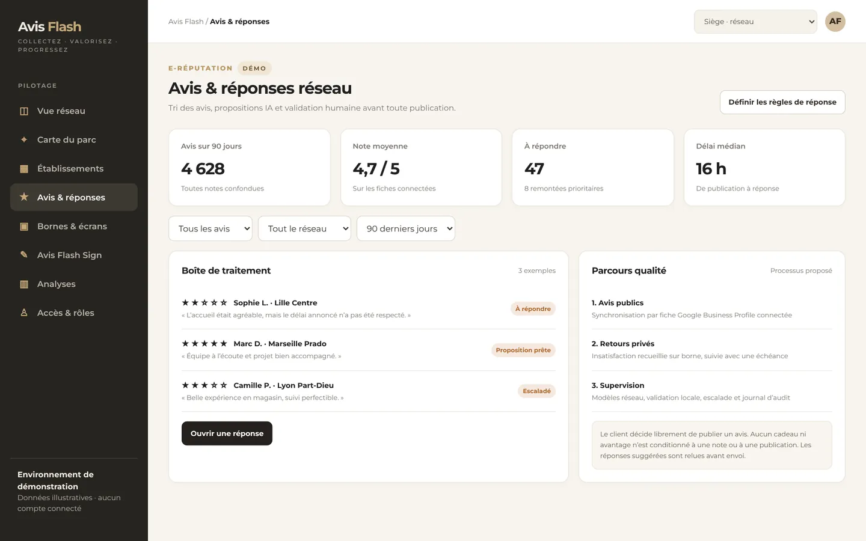
Task: Open the Note moyenne 4,7 / 5 card
Action: click(421, 168)
